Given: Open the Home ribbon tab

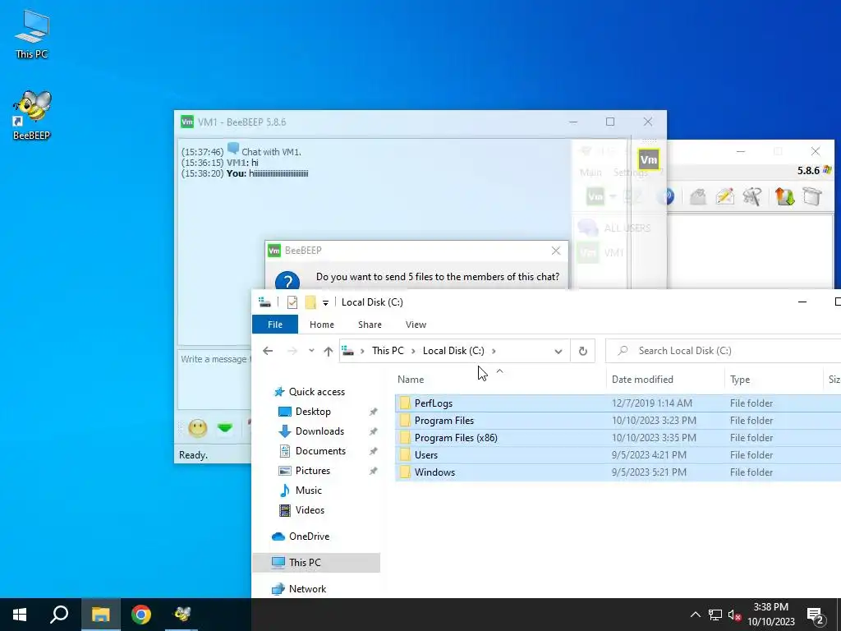Looking at the screenshot, I should [x=322, y=325].
